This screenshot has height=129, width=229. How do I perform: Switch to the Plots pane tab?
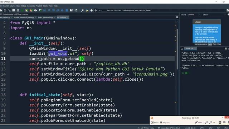coord(215,44)
